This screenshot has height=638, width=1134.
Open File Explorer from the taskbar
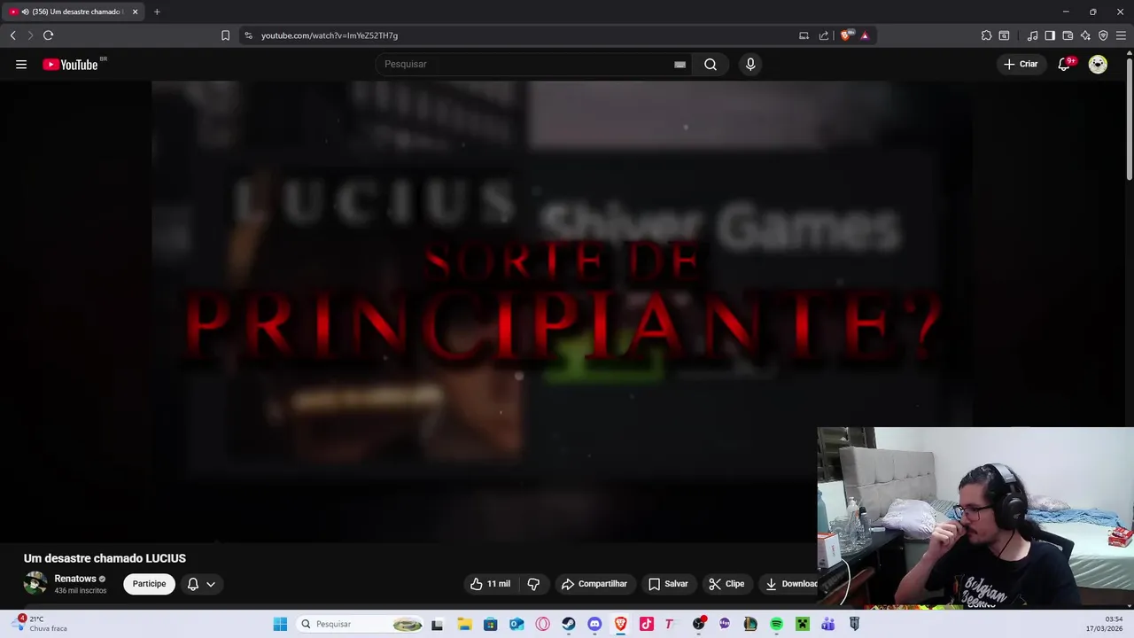(x=464, y=624)
